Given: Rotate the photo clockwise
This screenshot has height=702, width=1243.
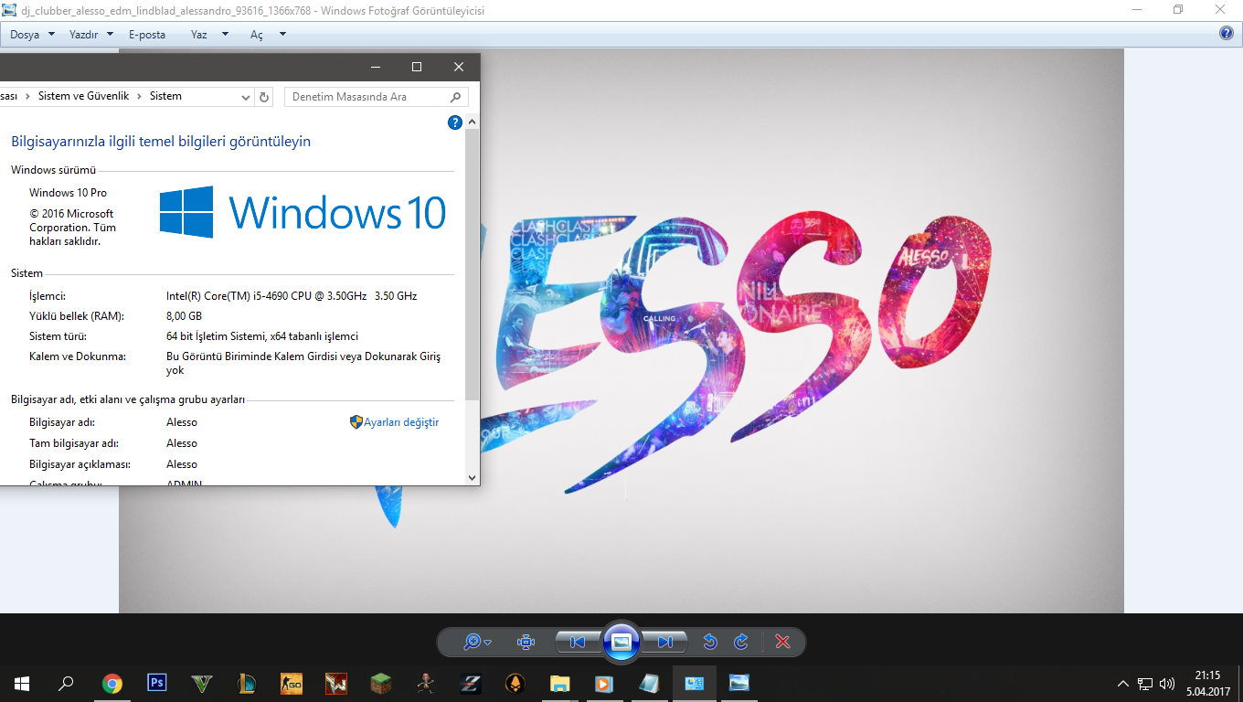Looking at the screenshot, I should tap(741, 642).
